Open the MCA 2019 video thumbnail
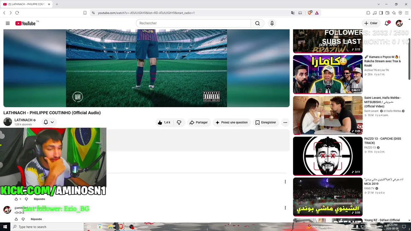The height and width of the screenshot is (231, 411). click(x=328, y=197)
